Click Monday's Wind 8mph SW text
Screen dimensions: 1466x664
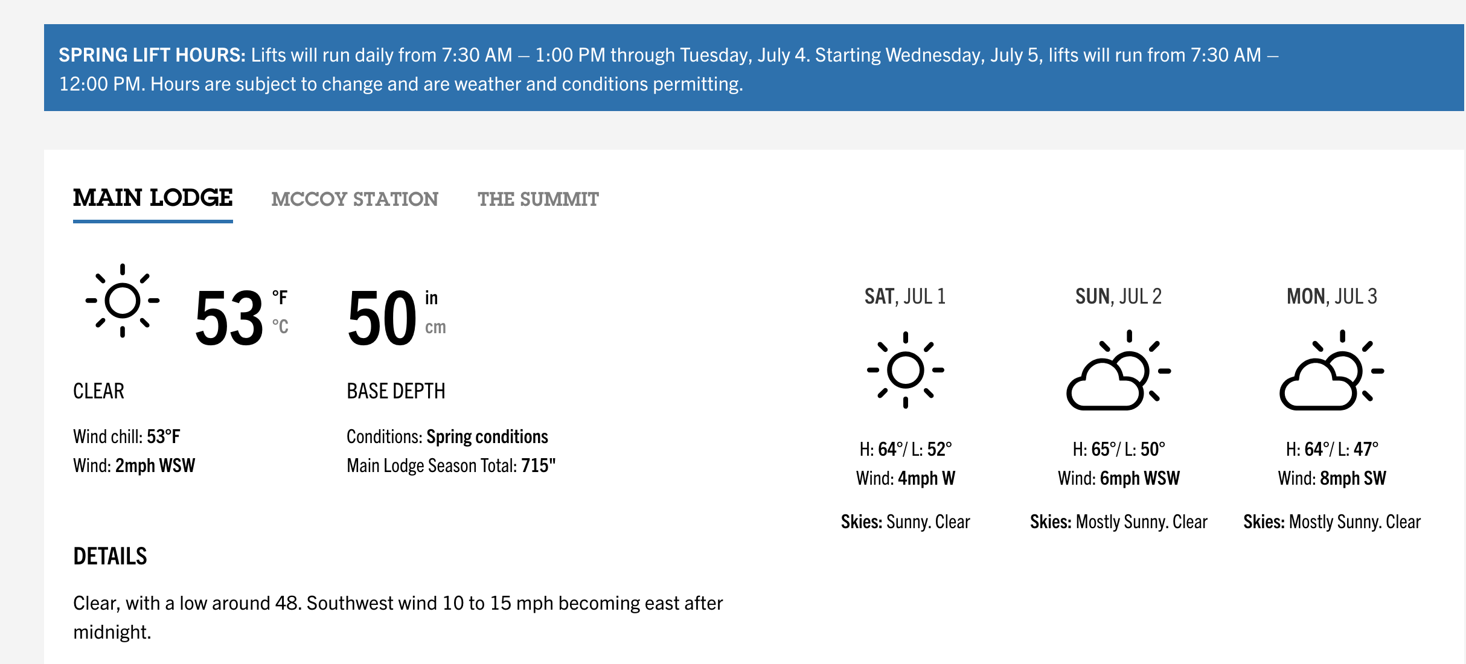pos(1332,478)
